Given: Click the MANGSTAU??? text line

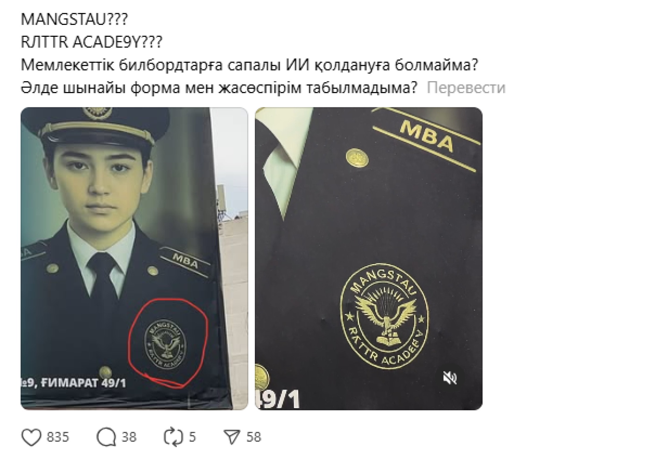Looking at the screenshot, I should 74,19.
